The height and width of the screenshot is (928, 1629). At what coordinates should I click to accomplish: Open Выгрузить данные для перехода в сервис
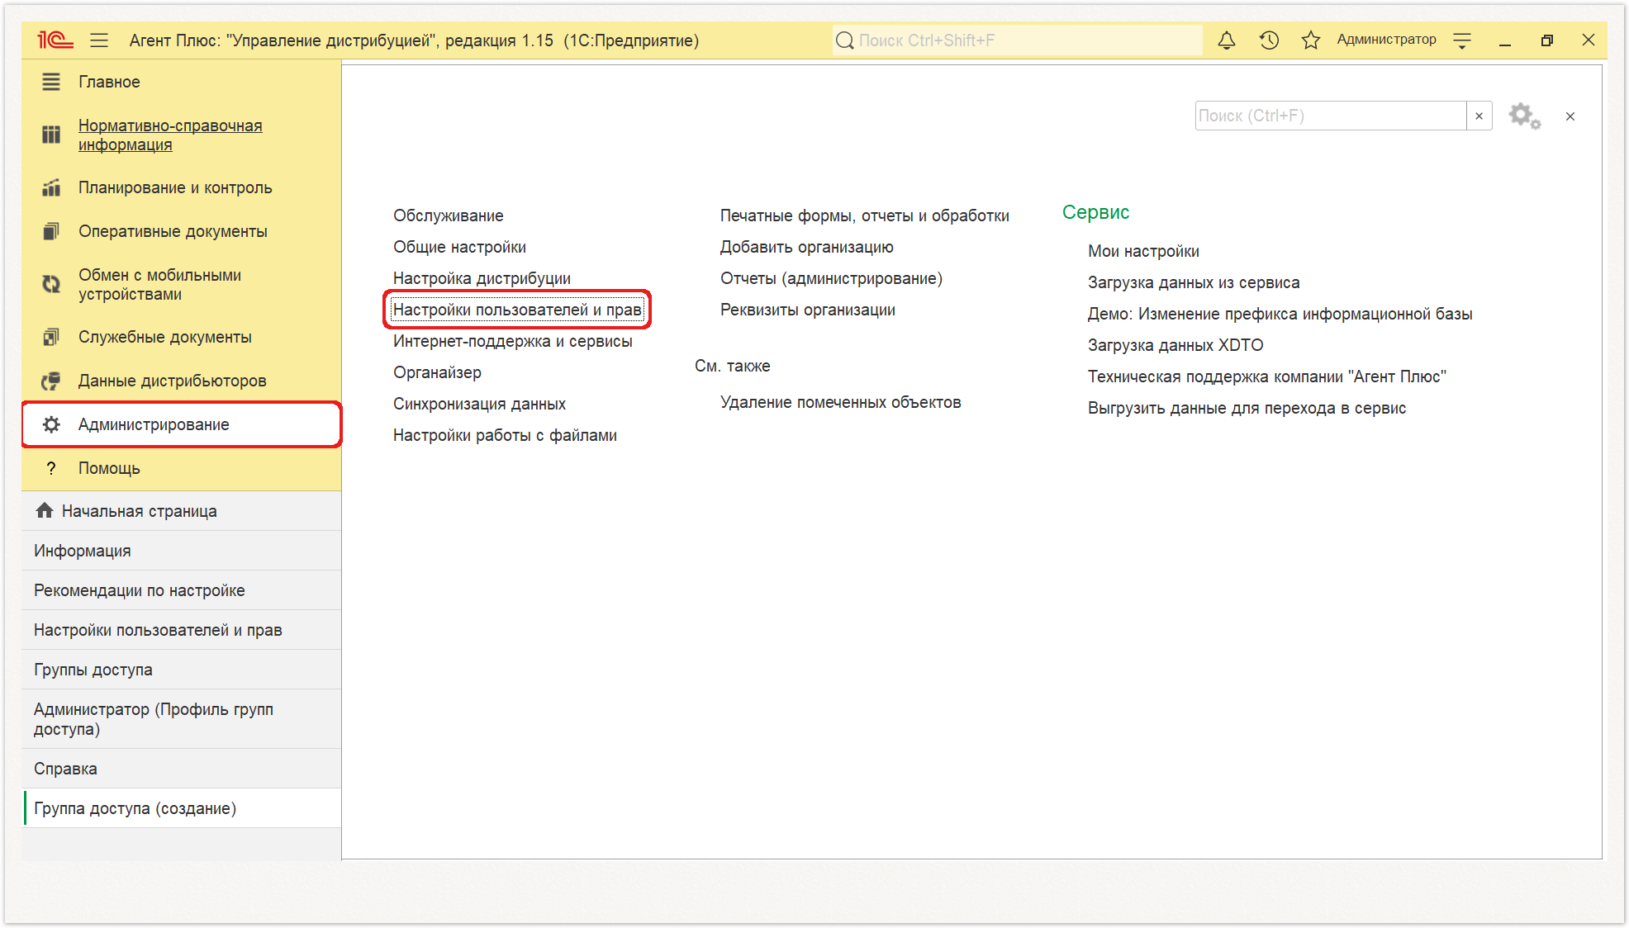1247,408
